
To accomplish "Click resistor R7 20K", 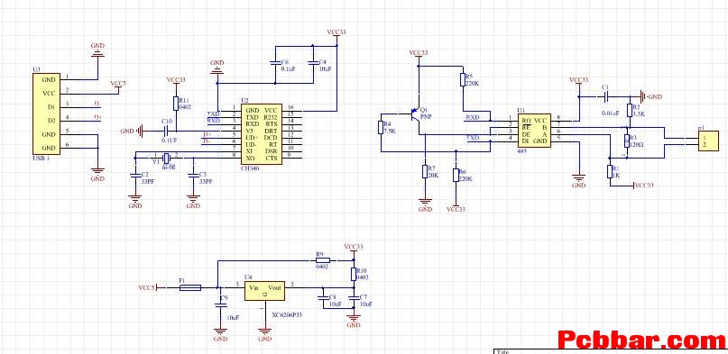I will coord(424,171).
